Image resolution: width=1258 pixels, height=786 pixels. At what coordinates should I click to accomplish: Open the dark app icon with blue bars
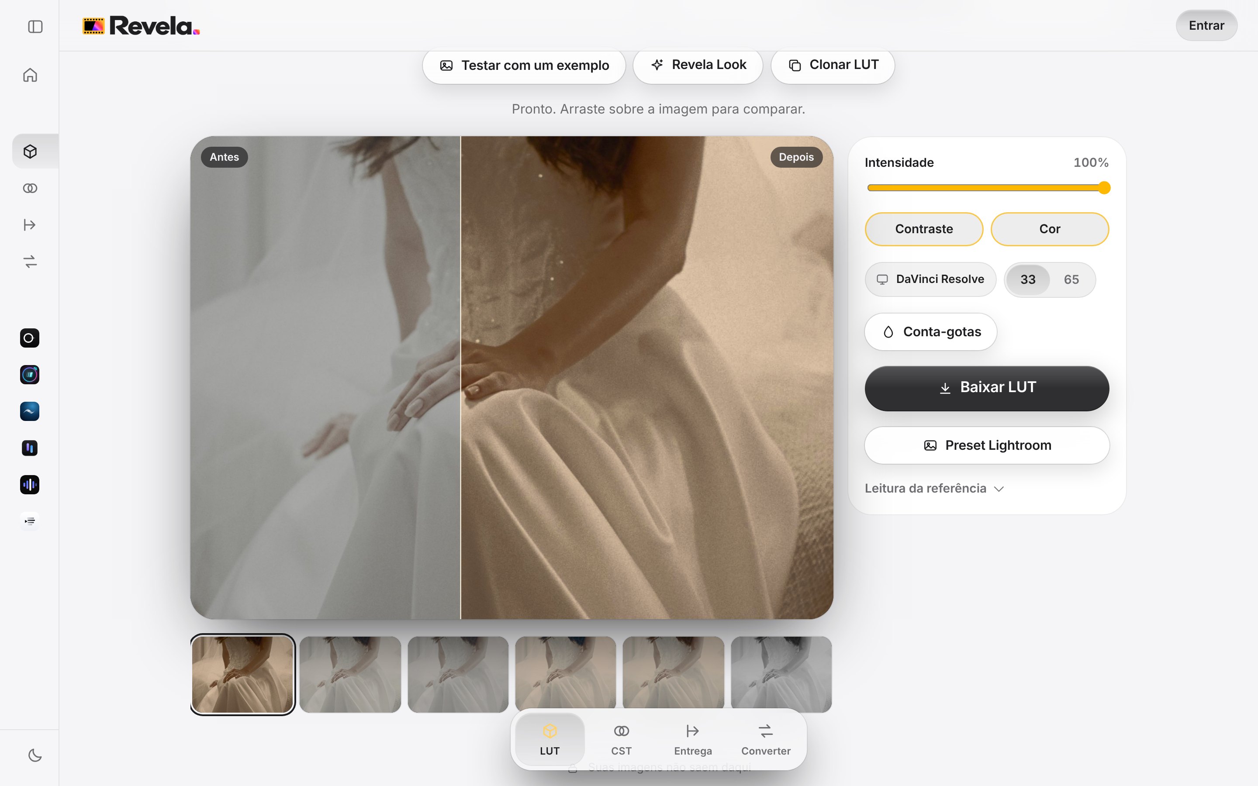(30, 448)
